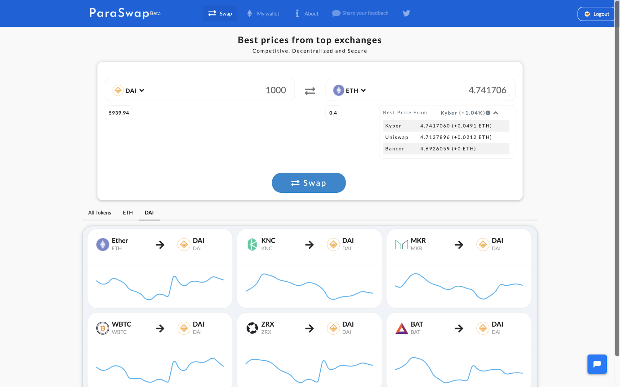
Task: Open the ETH destination token dropdown
Action: click(x=350, y=90)
